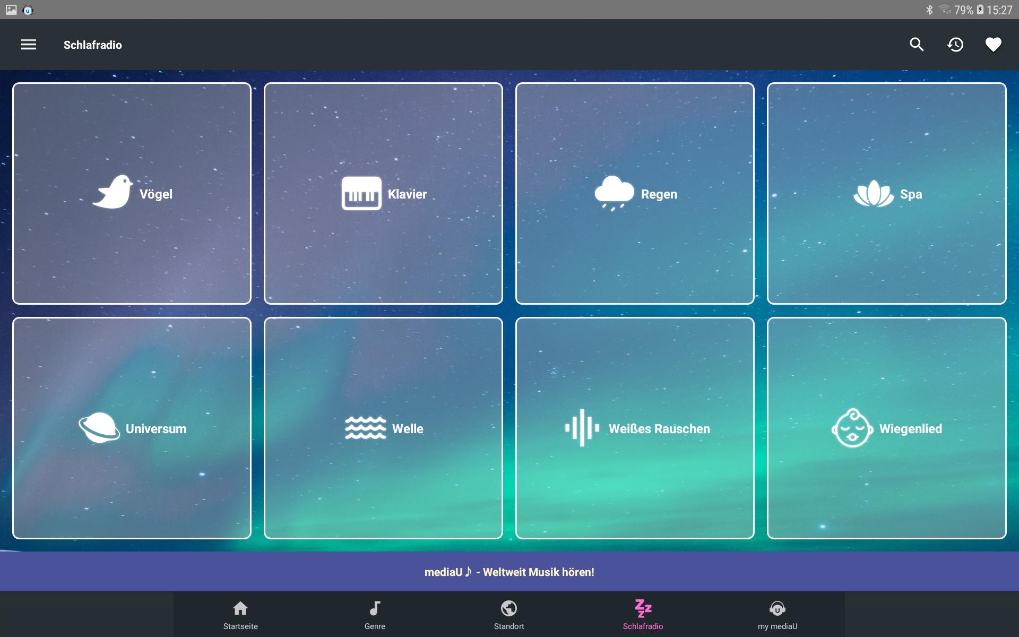Switch to the Startseite tab
The width and height of the screenshot is (1019, 637).
click(240, 615)
